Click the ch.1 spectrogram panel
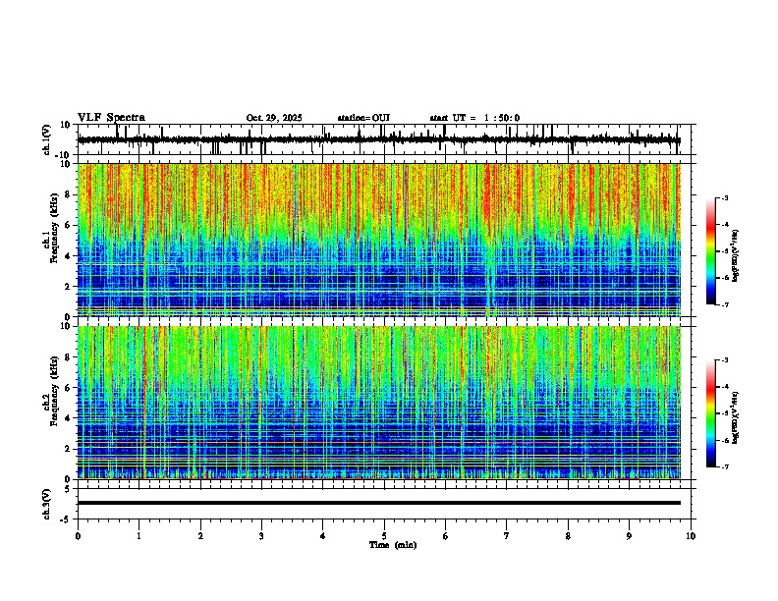This screenshot has width=778, height=601. (379, 240)
